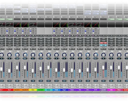Open the Latch automation dropdown on Cello
This screenshot has height=102, width=128.
point(111,51)
